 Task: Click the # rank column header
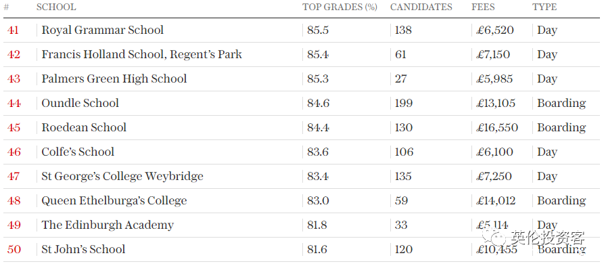(6, 7)
